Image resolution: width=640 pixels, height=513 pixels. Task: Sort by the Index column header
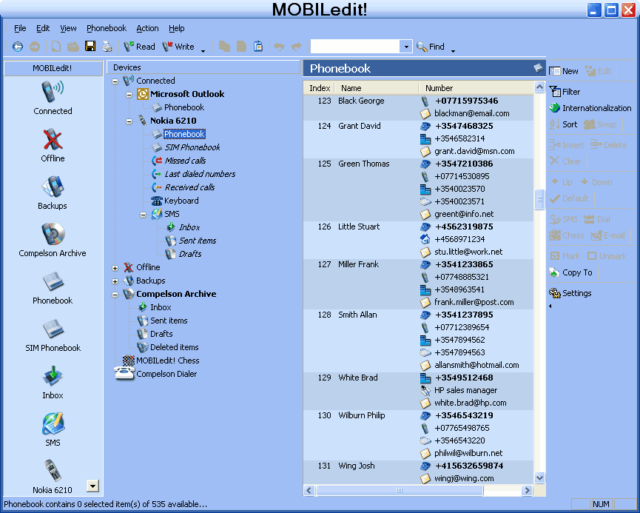[x=319, y=88]
